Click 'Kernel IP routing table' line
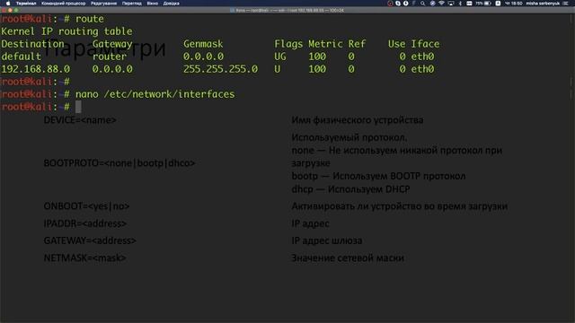Screen dimensions: 575x323 (66, 31)
